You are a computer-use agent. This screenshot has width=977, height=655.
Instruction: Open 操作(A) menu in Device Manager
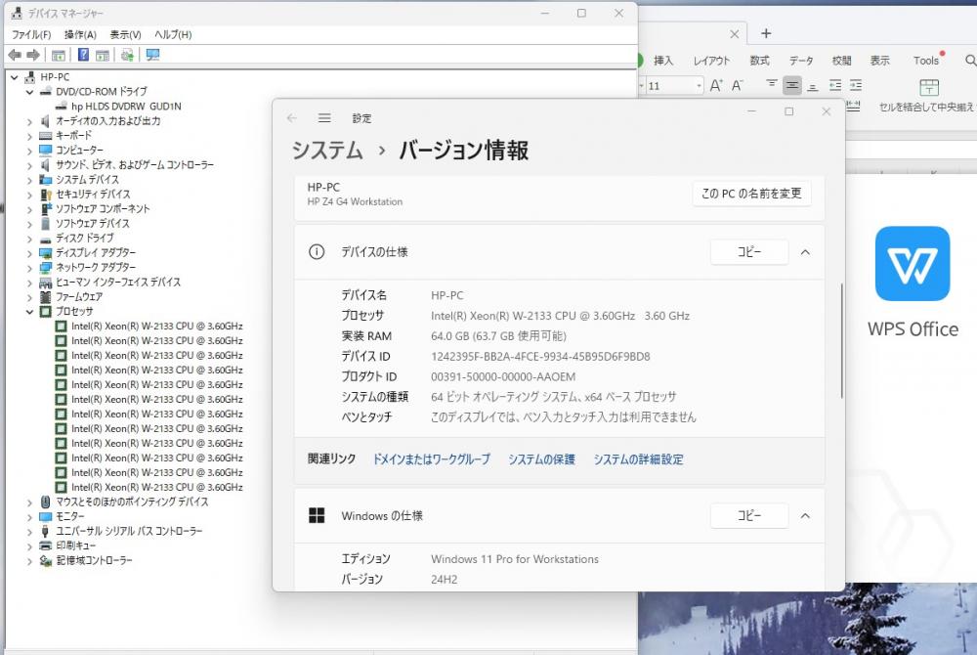click(x=80, y=34)
